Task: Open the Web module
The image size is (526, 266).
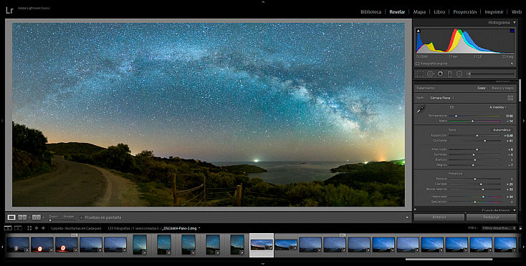Action: (x=517, y=11)
